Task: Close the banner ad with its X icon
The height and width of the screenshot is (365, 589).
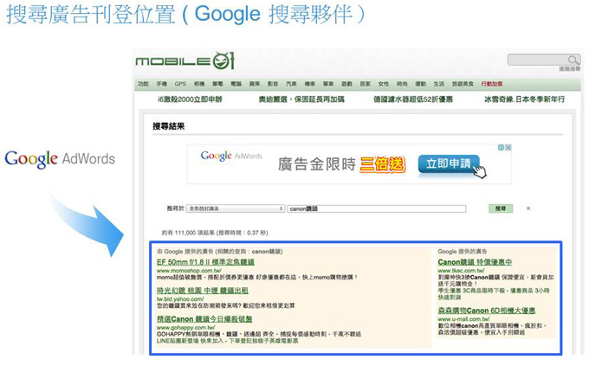Action: (x=508, y=147)
